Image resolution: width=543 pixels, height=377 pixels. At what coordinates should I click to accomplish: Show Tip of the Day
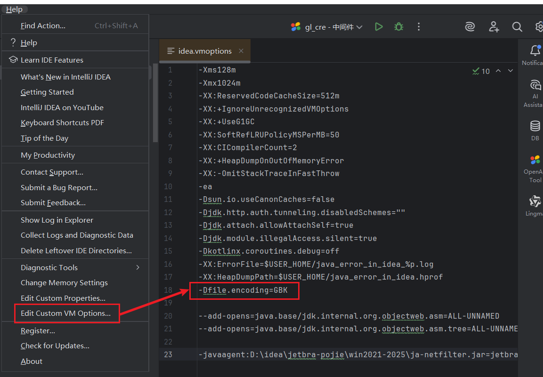point(75,138)
